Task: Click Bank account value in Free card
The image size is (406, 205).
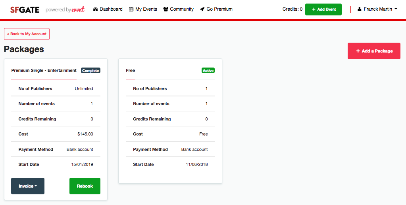Action: click(x=194, y=149)
